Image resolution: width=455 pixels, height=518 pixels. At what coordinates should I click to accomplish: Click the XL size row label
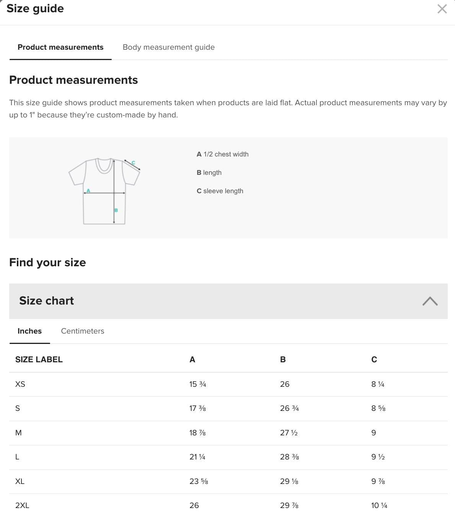[x=20, y=481]
